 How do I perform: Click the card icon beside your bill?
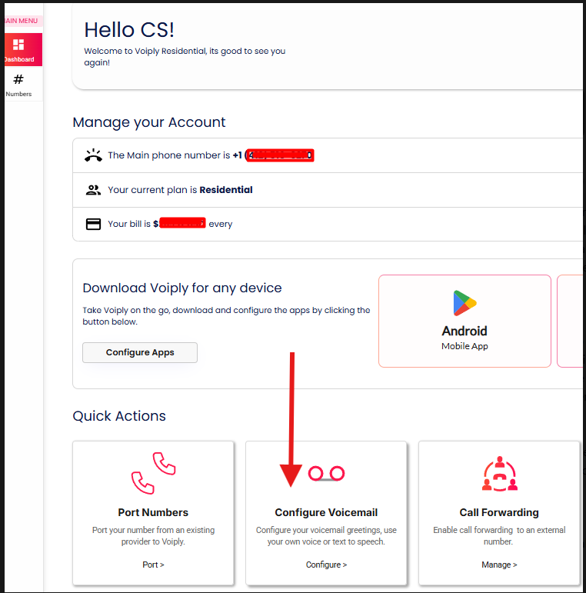[93, 225]
